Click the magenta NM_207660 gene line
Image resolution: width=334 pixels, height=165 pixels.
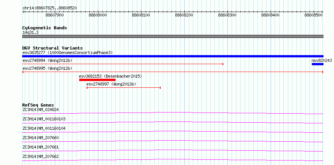[x=173, y=141]
